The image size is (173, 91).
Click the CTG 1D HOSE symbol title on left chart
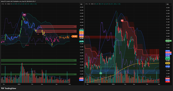[6, 4]
